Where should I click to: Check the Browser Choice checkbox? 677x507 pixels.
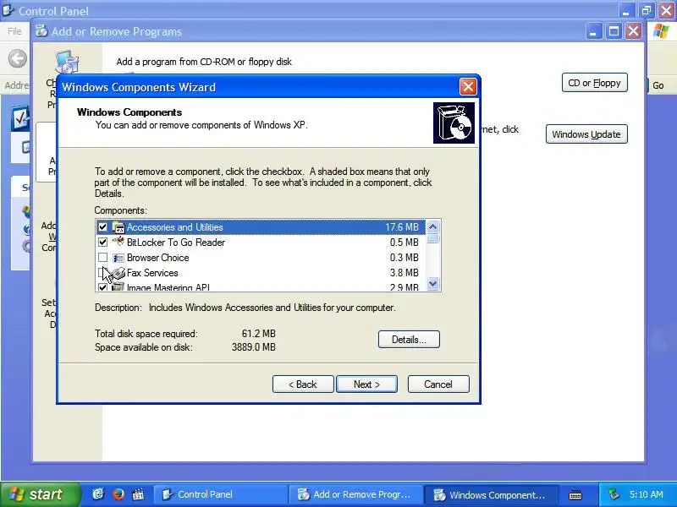[x=102, y=258]
